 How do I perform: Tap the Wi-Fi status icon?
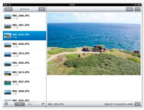click(x=10, y=5)
